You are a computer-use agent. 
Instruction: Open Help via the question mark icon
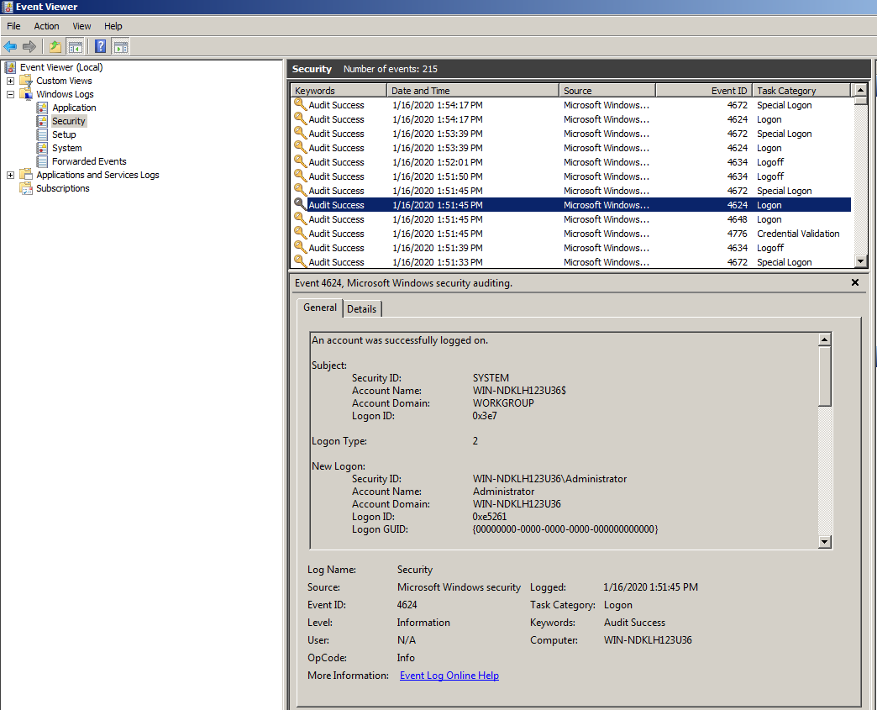pos(100,46)
